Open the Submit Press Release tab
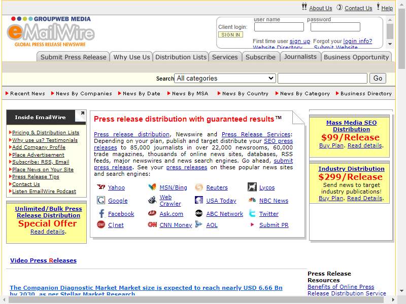 tap(73, 57)
